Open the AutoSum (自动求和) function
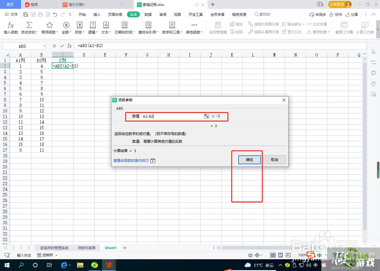Viewport: 380px width, 271px height. 29,28
